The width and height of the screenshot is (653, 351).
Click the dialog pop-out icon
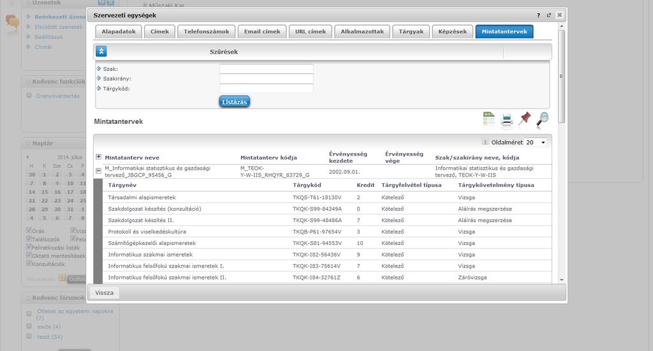point(549,15)
